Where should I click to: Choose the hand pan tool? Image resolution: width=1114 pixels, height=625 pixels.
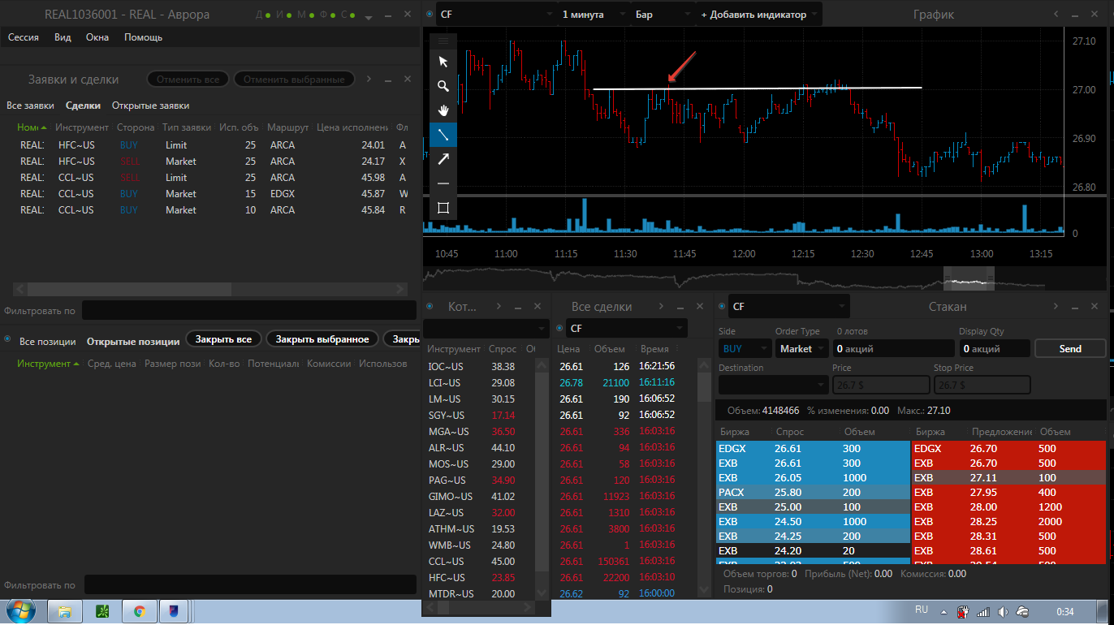pyautogui.click(x=443, y=110)
